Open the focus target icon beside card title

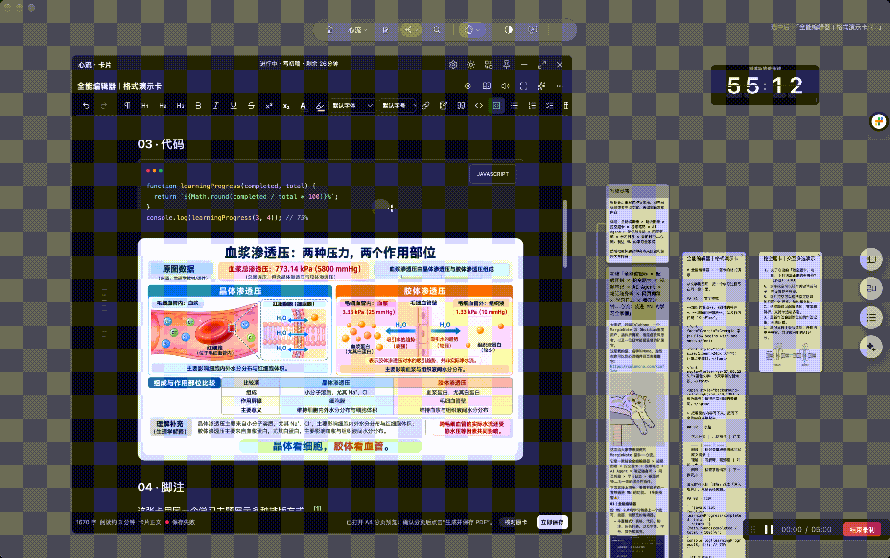[468, 86]
